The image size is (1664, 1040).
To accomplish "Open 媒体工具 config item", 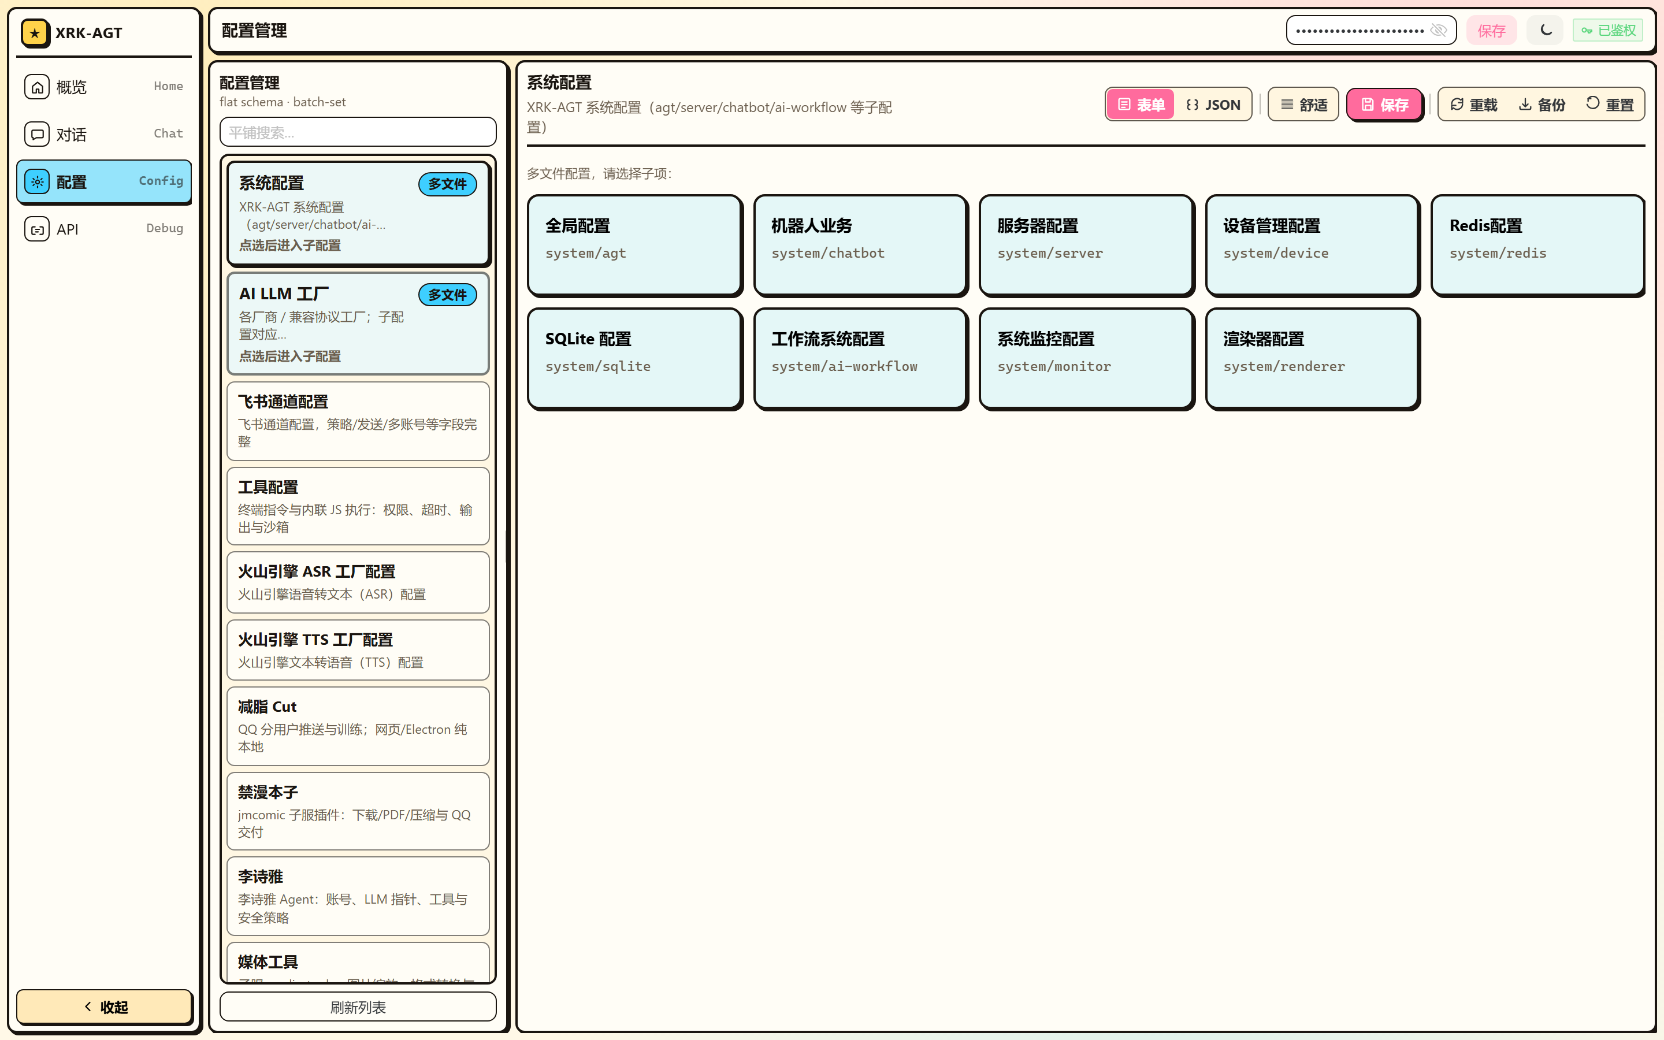I will point(358,962).
